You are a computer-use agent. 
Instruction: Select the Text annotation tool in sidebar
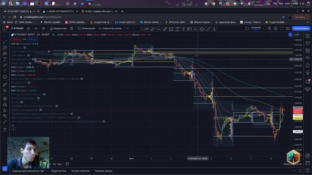[x=5, y=71]
